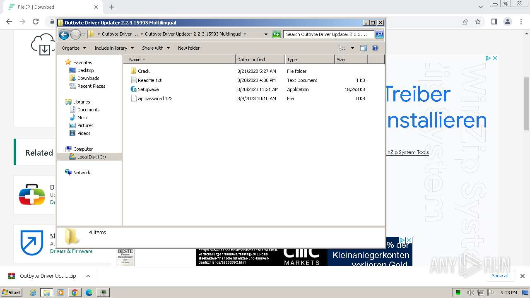Sort by Type column header
Viewport: 530px width, 298px height.
(310, 60)
